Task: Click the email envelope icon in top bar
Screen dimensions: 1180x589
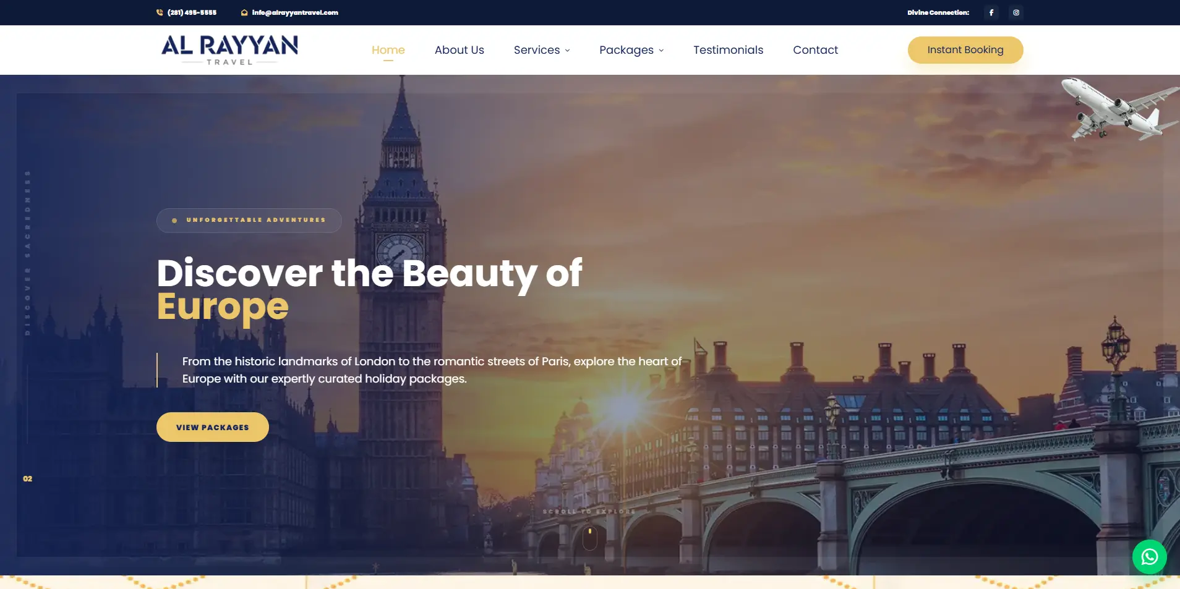Action: click(244, 12)
